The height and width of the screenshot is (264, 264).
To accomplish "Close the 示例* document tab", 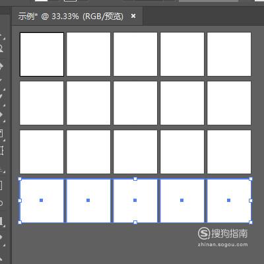I will click(133, 16).
